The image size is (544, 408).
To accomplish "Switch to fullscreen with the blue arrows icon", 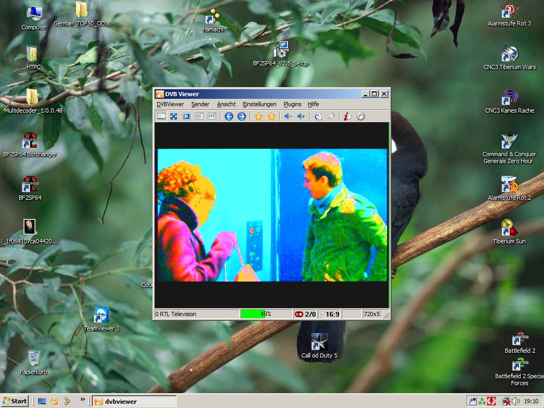I will point(174,116).
